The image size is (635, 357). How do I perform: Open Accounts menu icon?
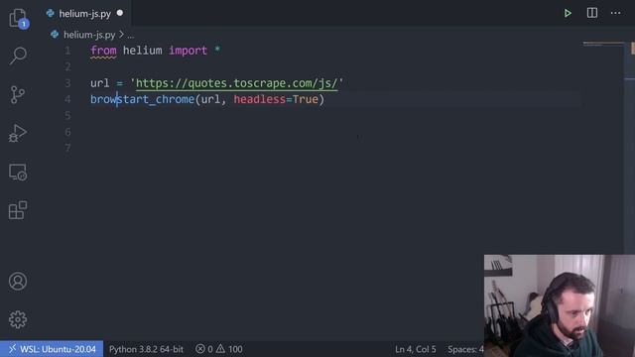click(18, 281)
